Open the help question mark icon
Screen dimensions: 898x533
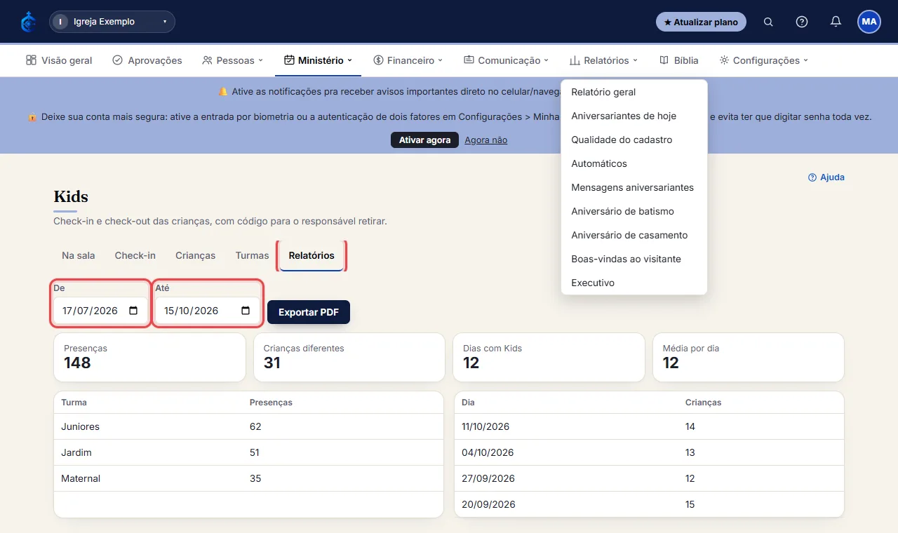coord(802,22)
